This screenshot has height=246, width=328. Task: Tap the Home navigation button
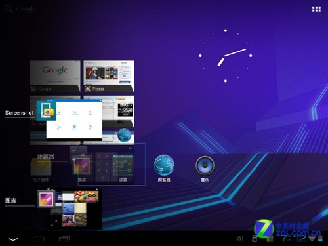click(x=39, y=239)
